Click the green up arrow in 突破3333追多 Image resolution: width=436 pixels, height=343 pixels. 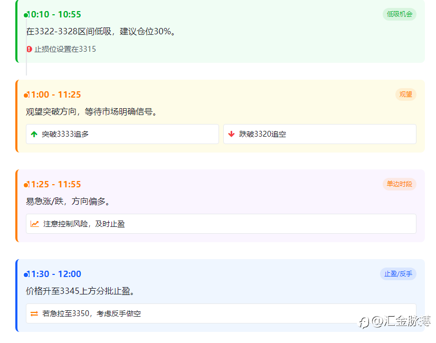pos(34,134)
